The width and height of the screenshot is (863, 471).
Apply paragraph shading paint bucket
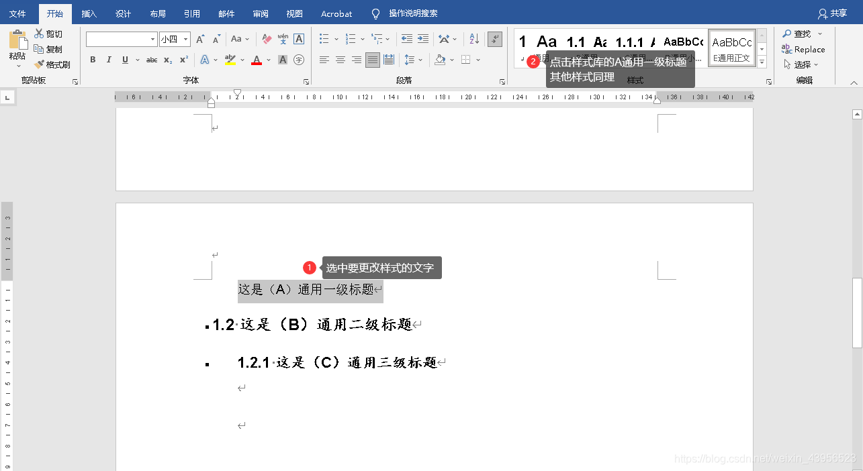[440, 60]
